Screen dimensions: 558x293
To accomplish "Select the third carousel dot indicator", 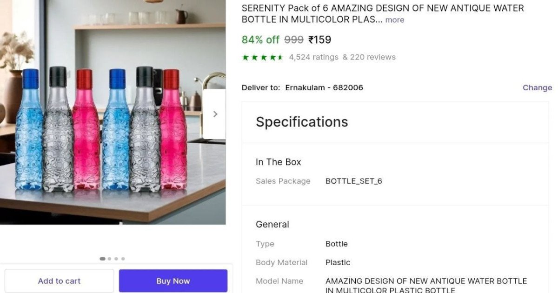I will coord(116,259).
